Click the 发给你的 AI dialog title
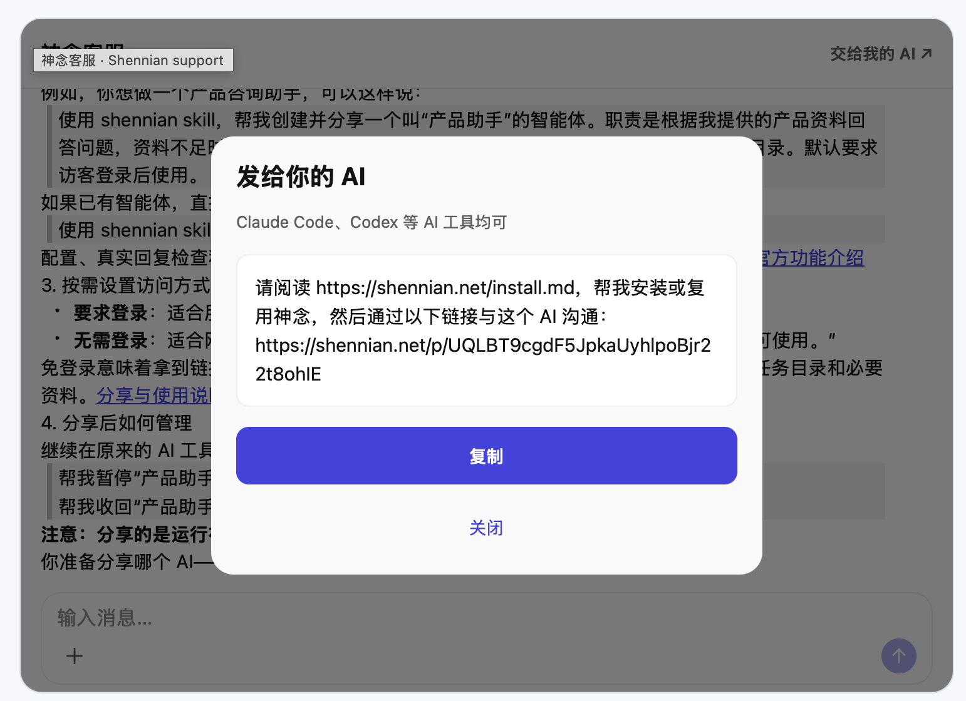The width and height of the screenshot is (966, 701). pos(301,177)
